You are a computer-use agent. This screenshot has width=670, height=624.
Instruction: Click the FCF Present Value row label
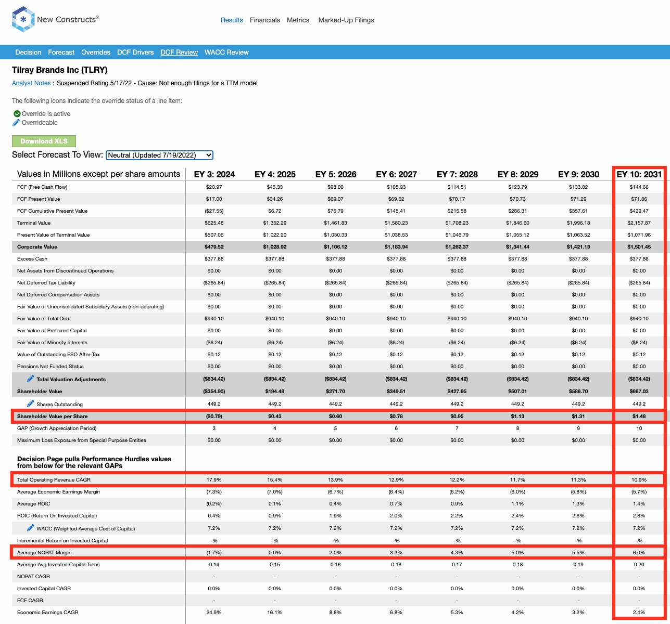click(x=39, y=199)
